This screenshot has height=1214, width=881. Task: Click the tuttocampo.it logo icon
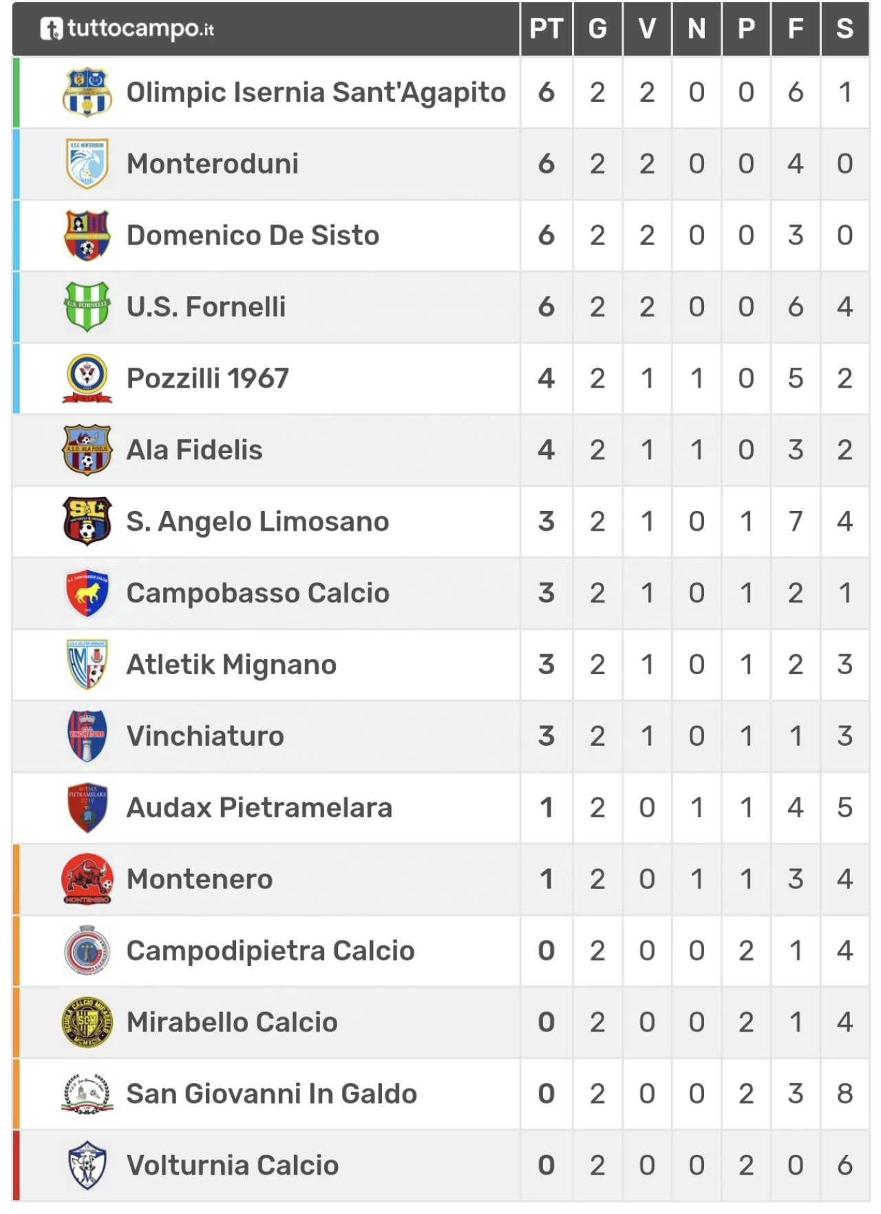coord(52,29)
